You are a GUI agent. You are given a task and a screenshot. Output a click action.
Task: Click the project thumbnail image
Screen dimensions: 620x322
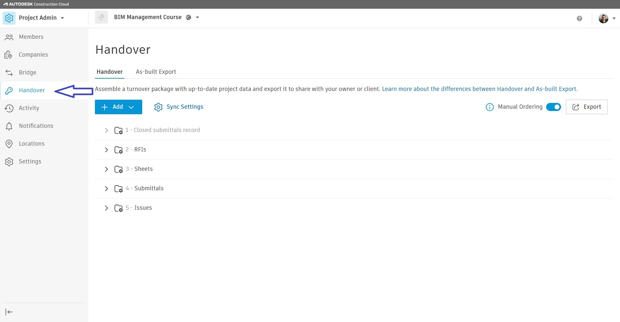[x=101, y=17]
